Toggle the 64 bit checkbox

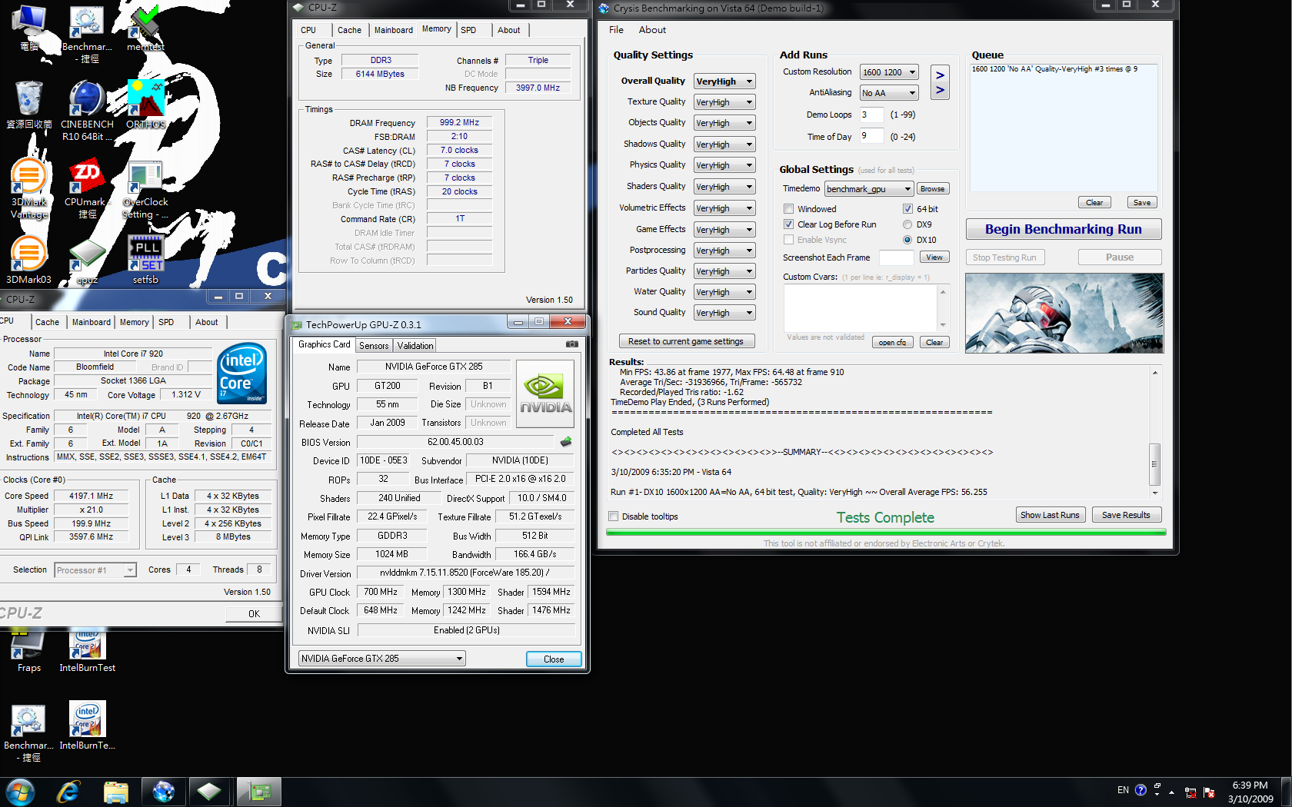907,209
